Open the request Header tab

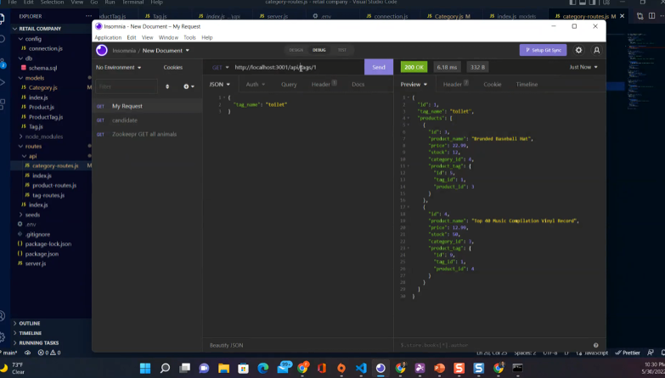click(324, 84)
